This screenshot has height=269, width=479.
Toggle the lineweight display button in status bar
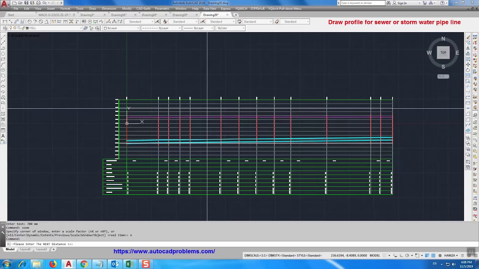[x=427, y=256]
